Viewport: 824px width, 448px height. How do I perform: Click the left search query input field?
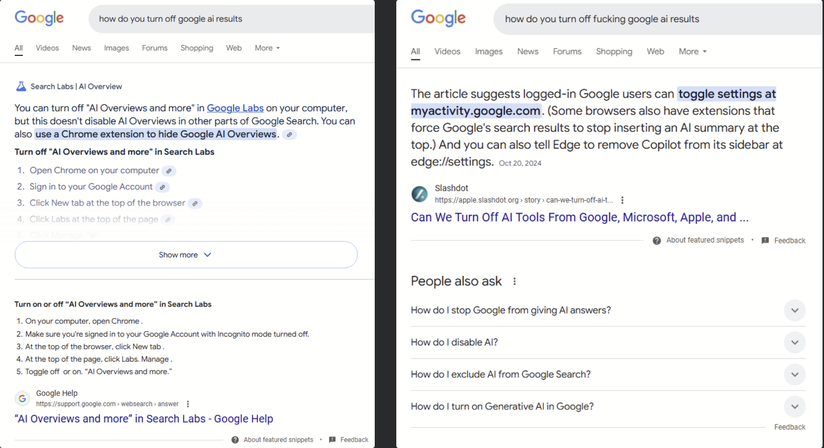click(x=231, y=19)
